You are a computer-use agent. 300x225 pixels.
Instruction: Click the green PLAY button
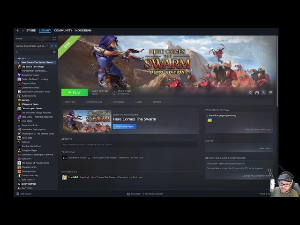(x=75, y=92)
